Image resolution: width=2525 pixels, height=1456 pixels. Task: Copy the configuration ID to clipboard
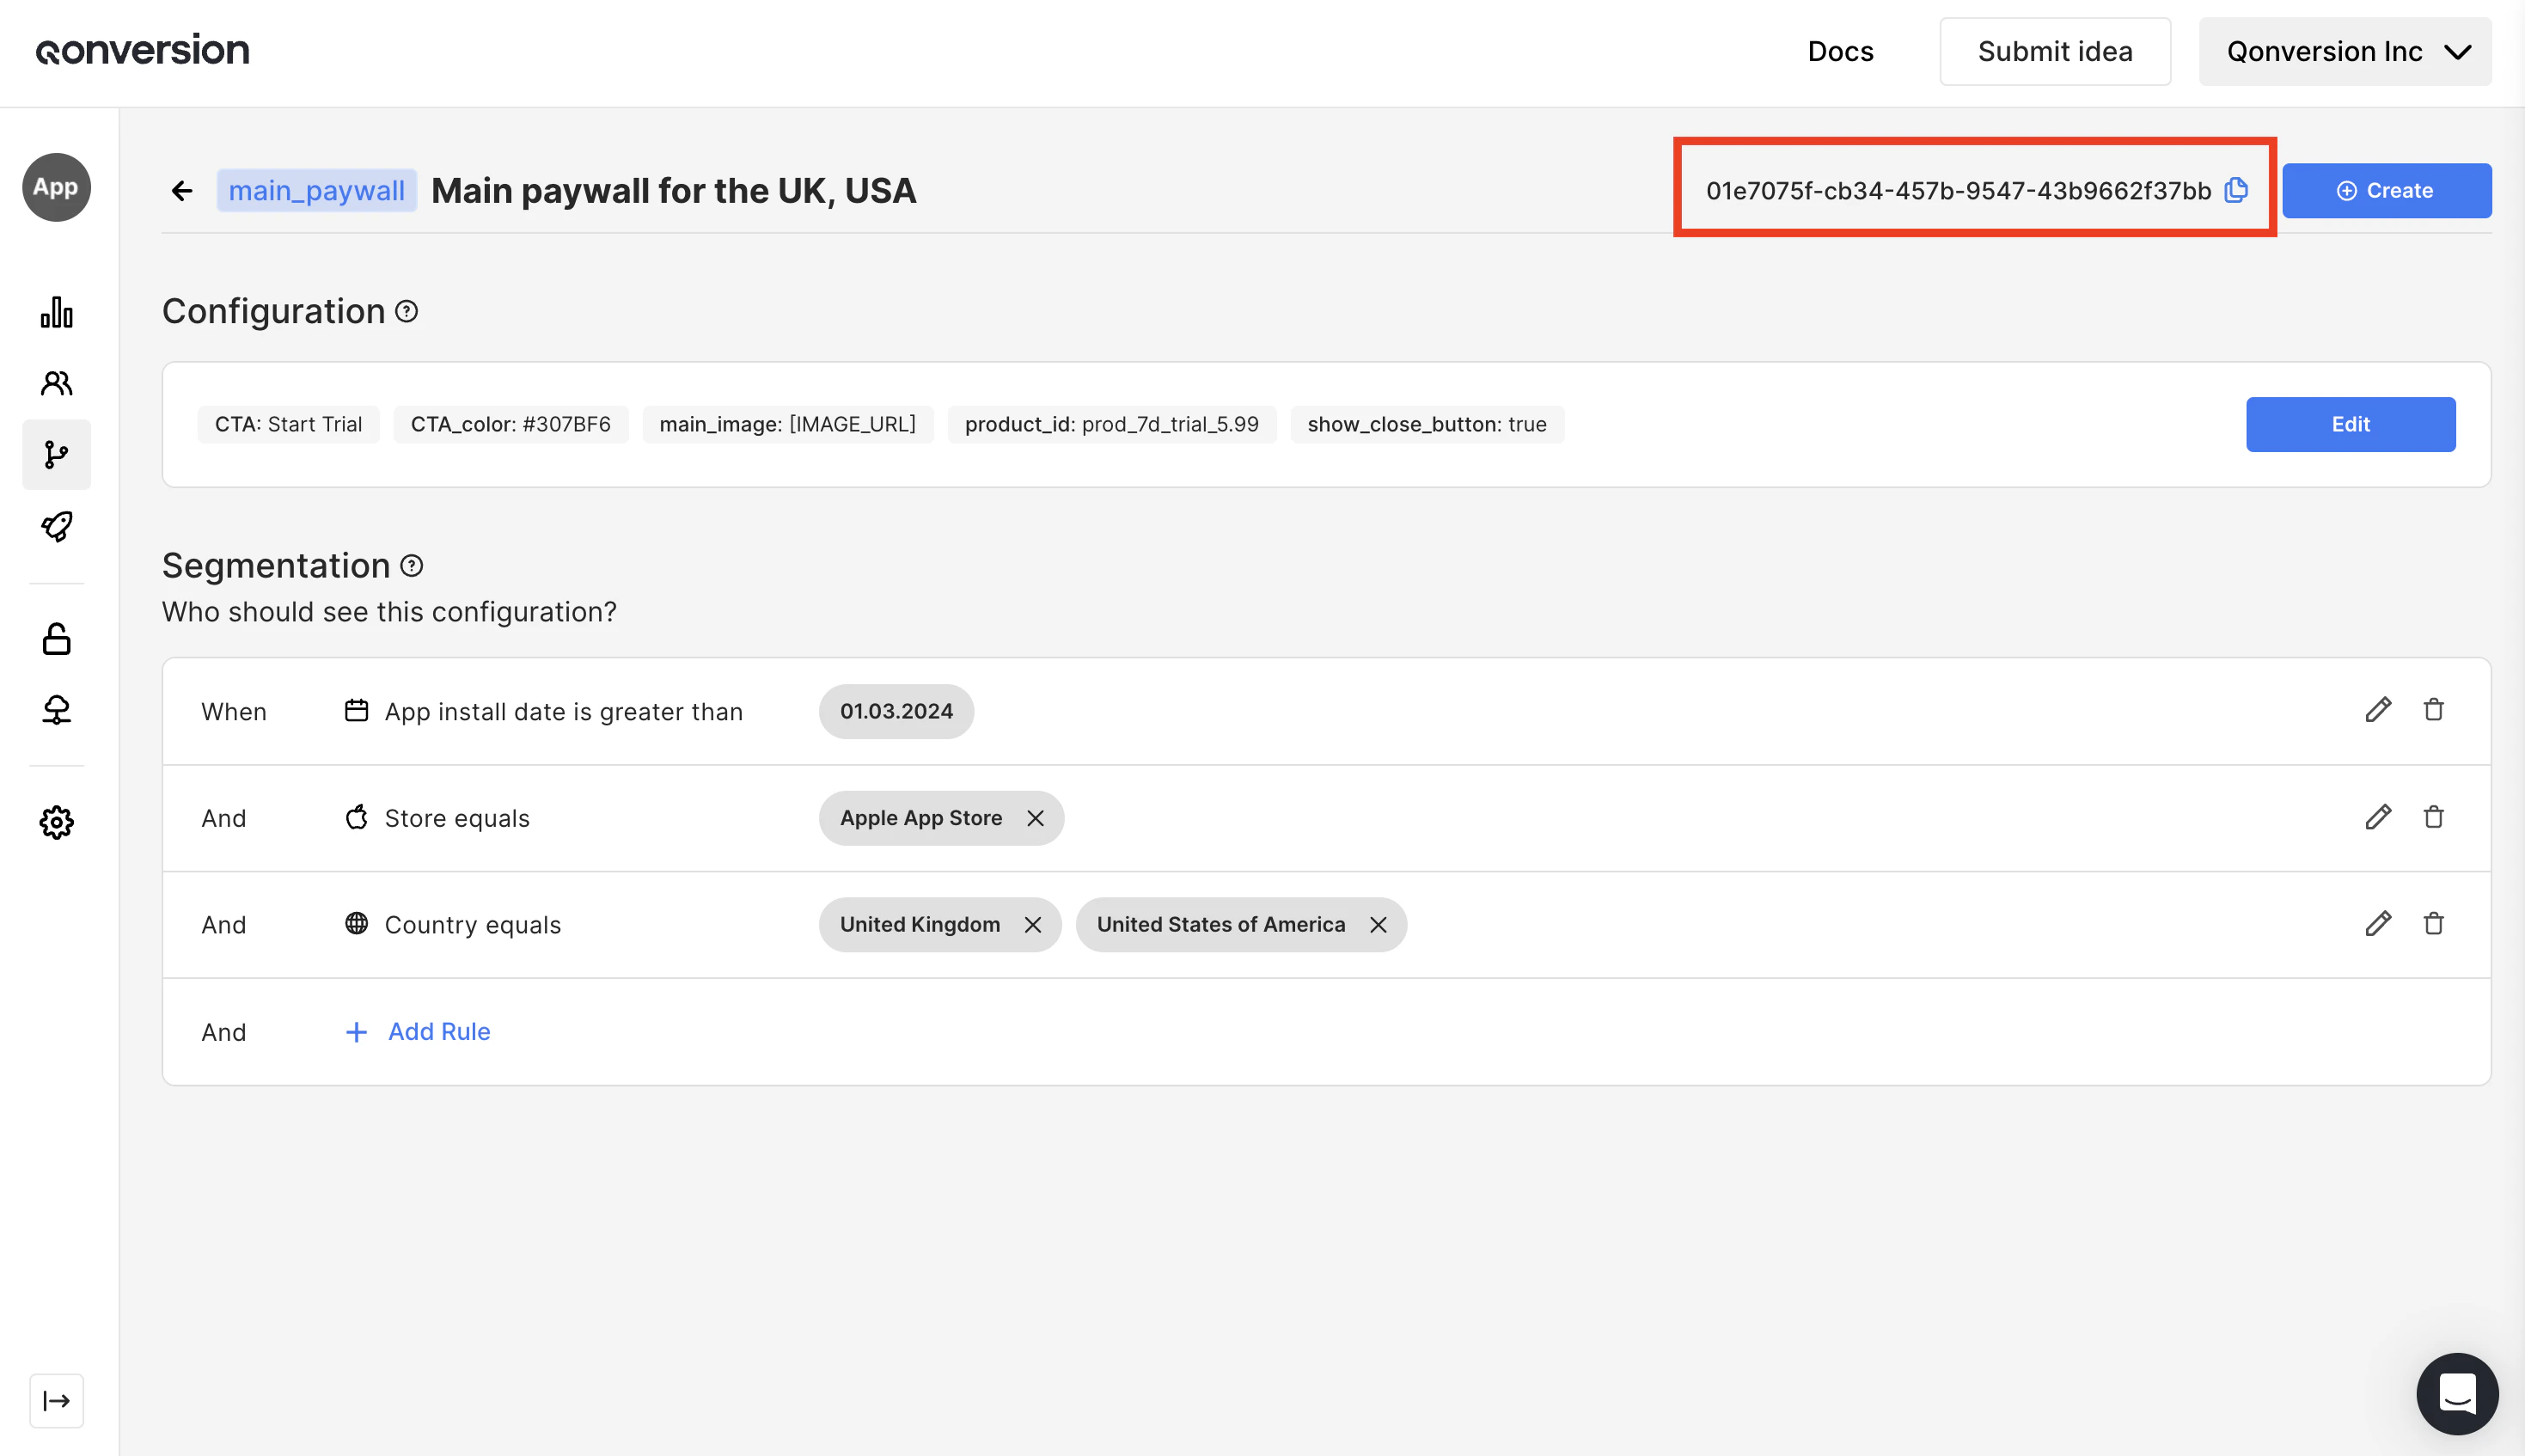[2236, 190]
